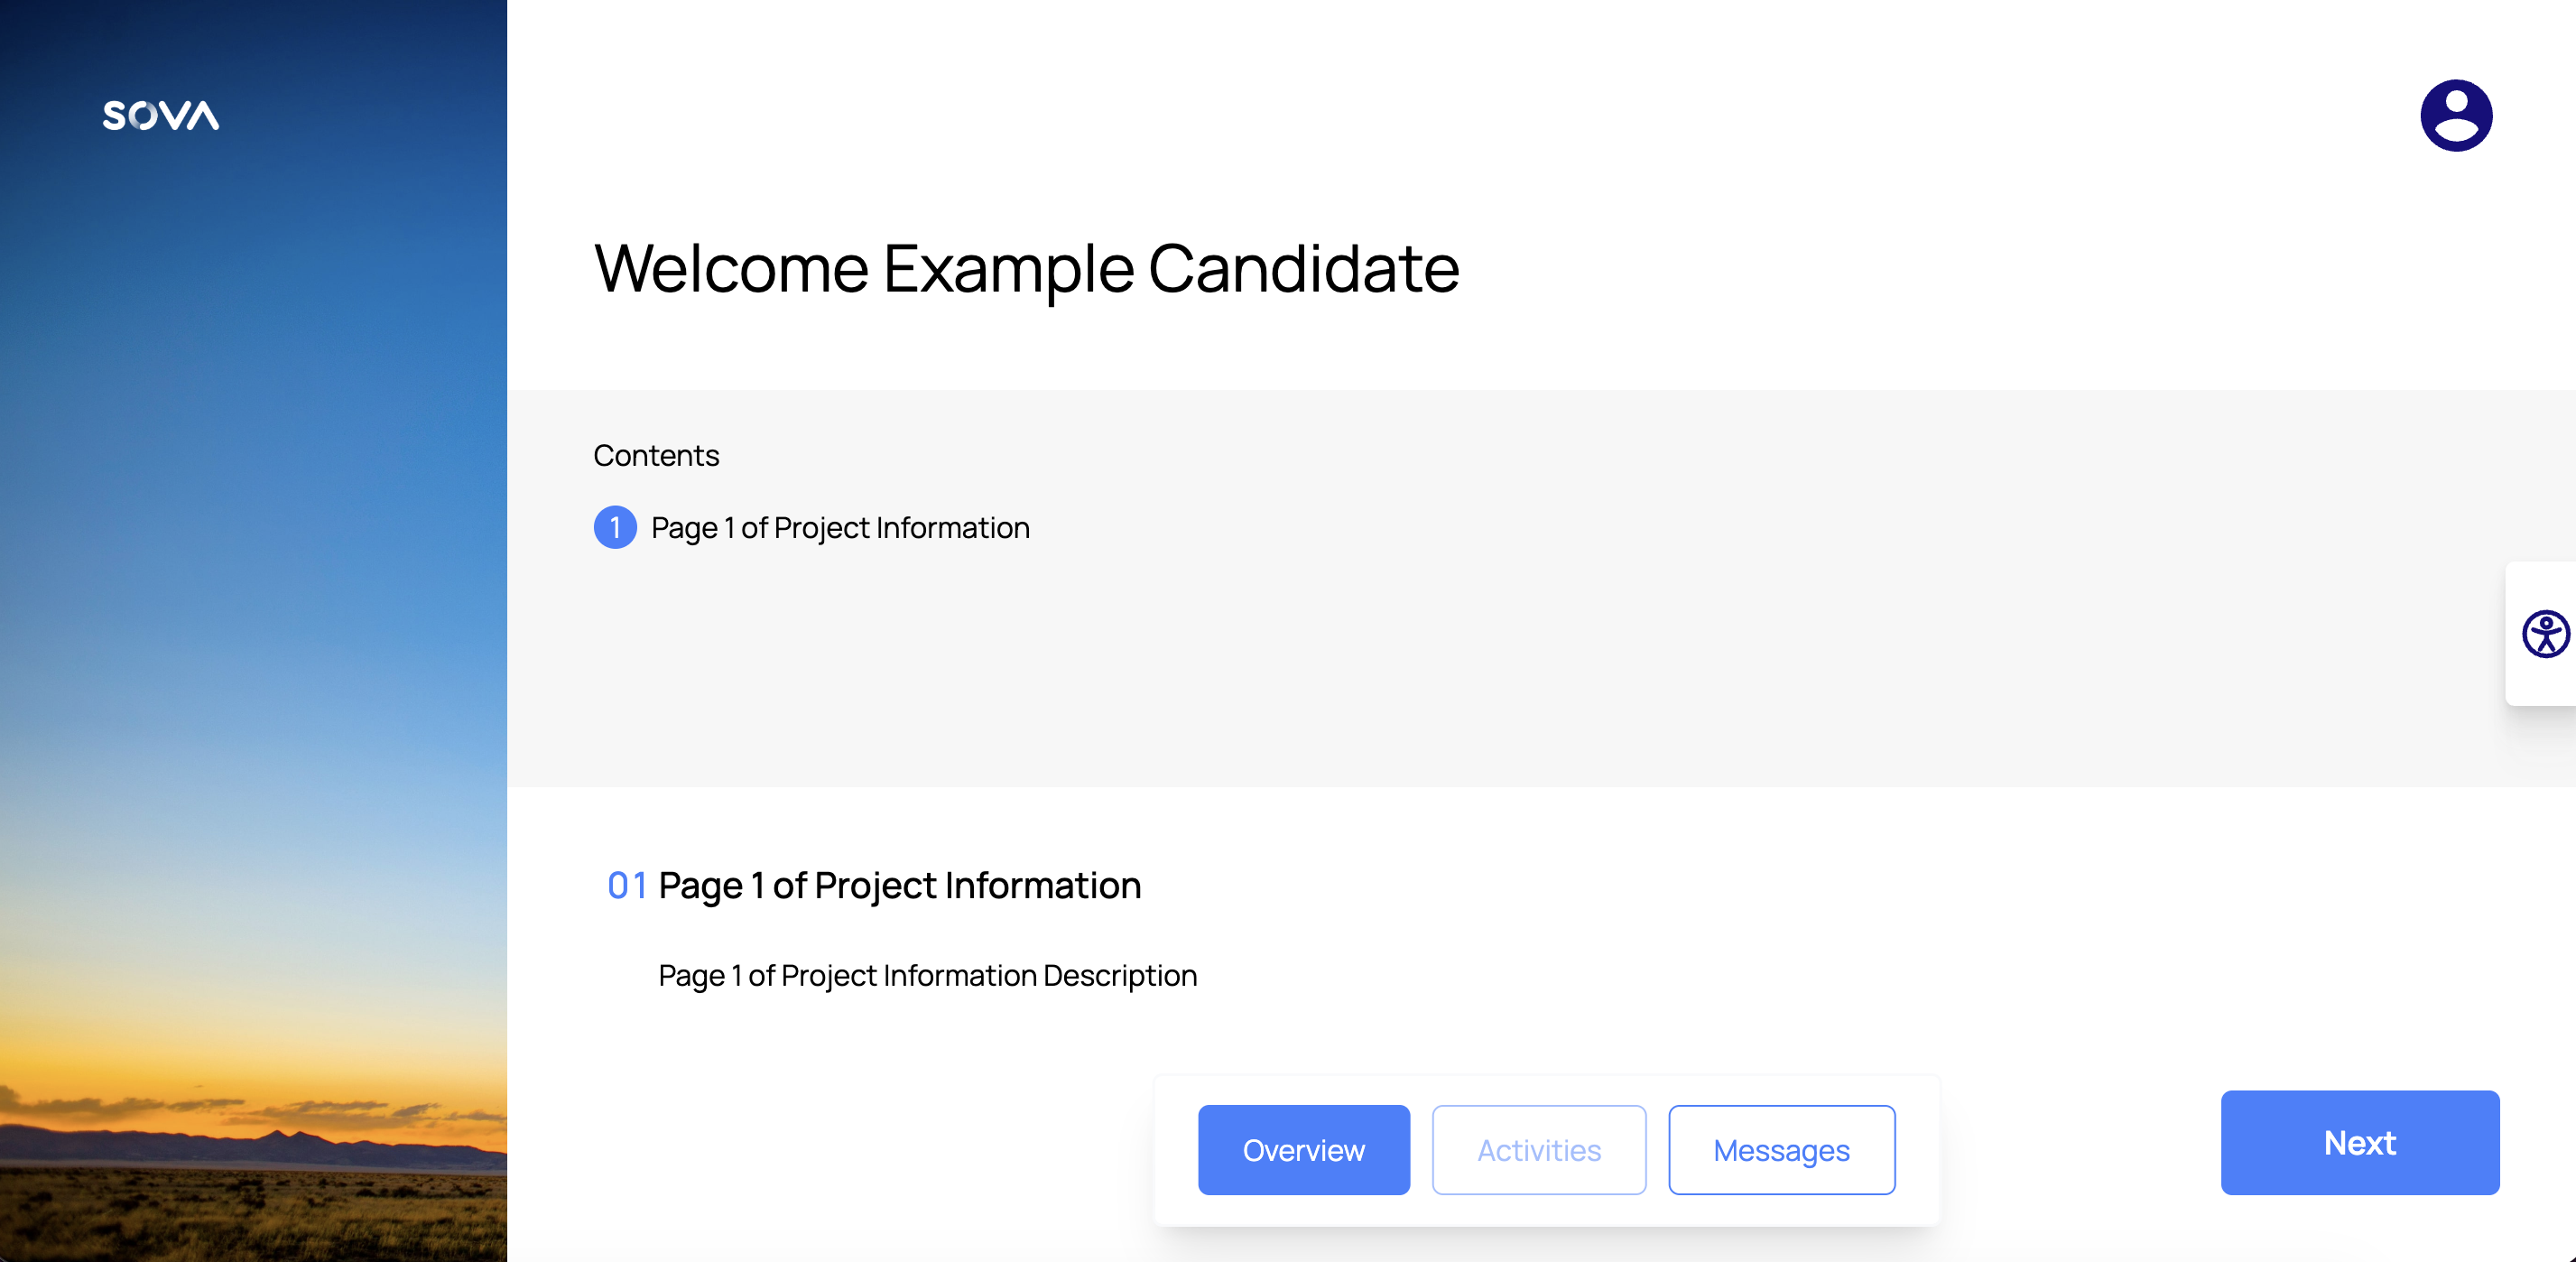Click the Project Information Description text
The width and height of the screenshot is (2576, 1262).
tap(927, 975)
